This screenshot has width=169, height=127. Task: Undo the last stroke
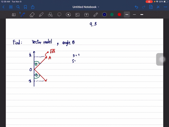tap(136, 7)
